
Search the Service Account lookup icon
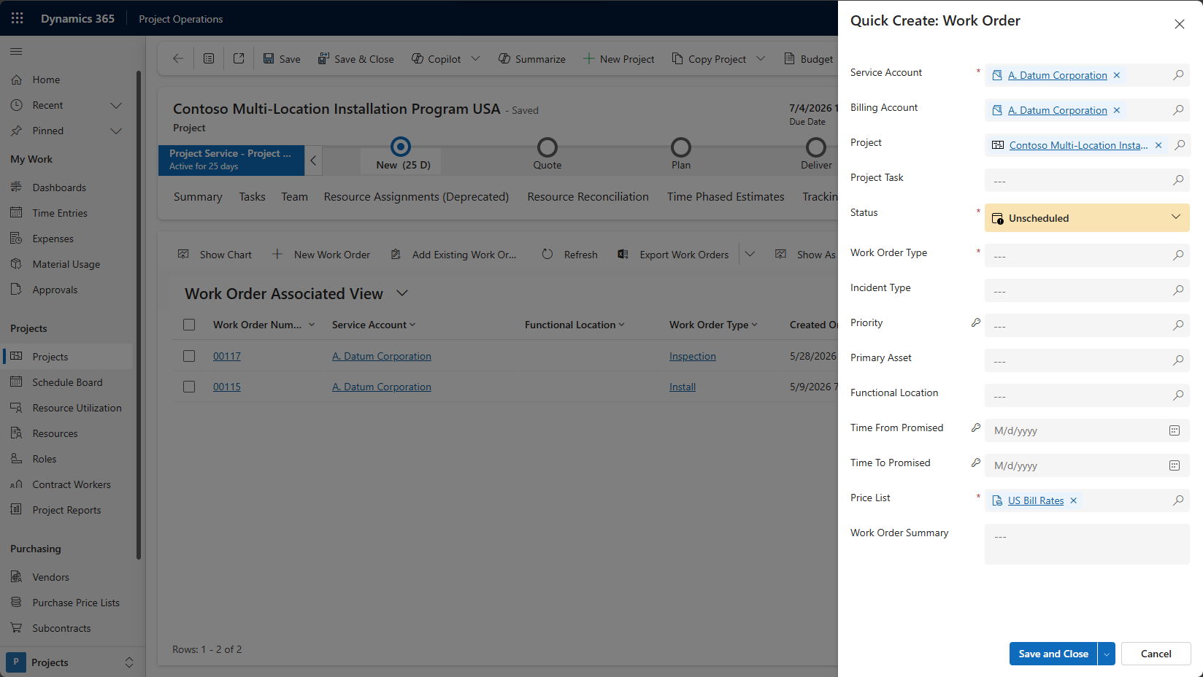[1178, 75]
